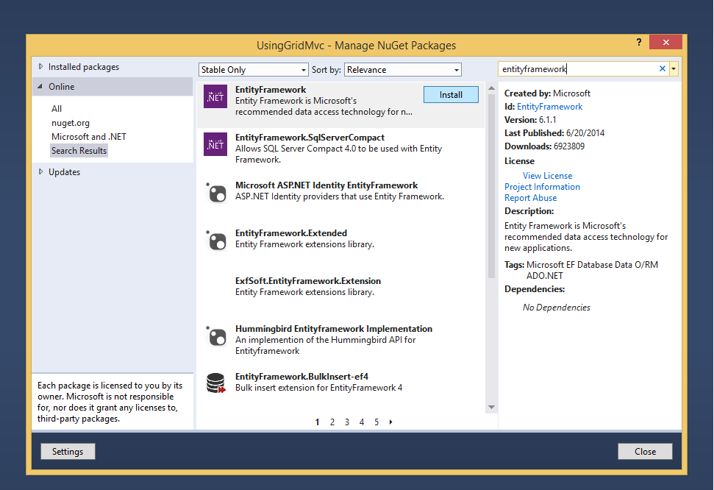This screenshot has height=490, width=714.
Task: Open the EntityFramework Id link
Action: click(549, 107)
